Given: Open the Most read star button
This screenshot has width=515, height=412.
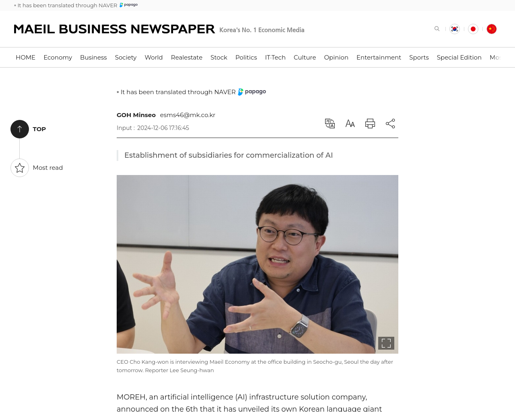Looking at the screenshot, I should 20,168.
